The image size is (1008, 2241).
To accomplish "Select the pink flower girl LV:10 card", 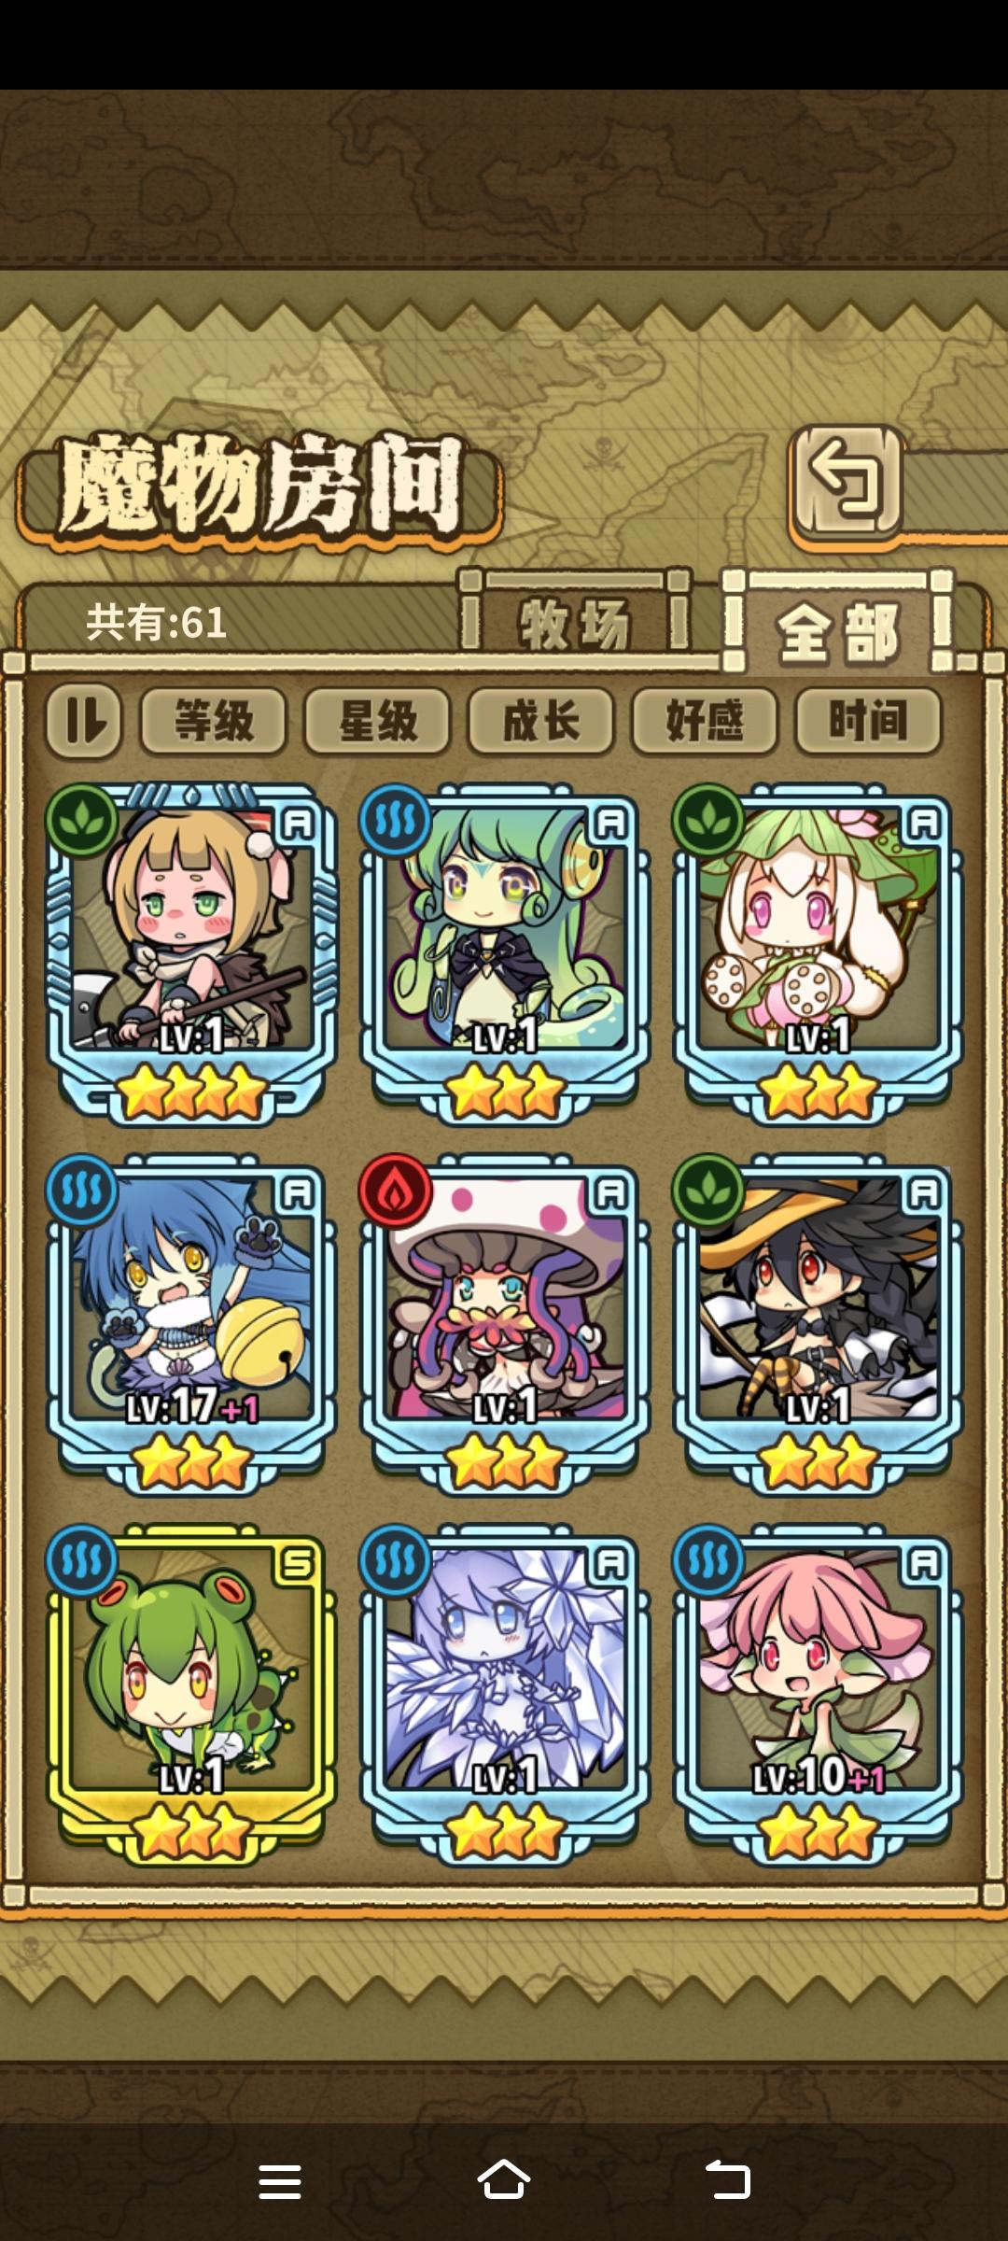I will point(818,1694).
